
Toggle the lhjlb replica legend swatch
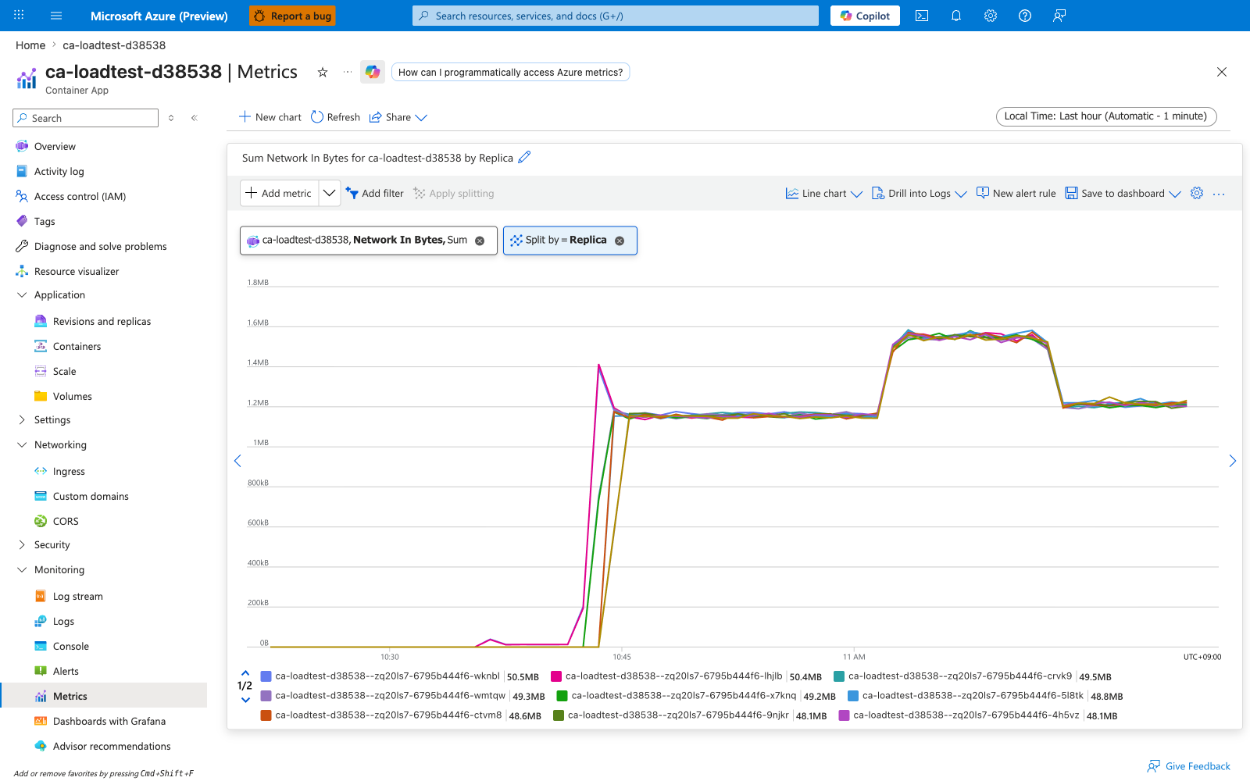coord(556,676)
